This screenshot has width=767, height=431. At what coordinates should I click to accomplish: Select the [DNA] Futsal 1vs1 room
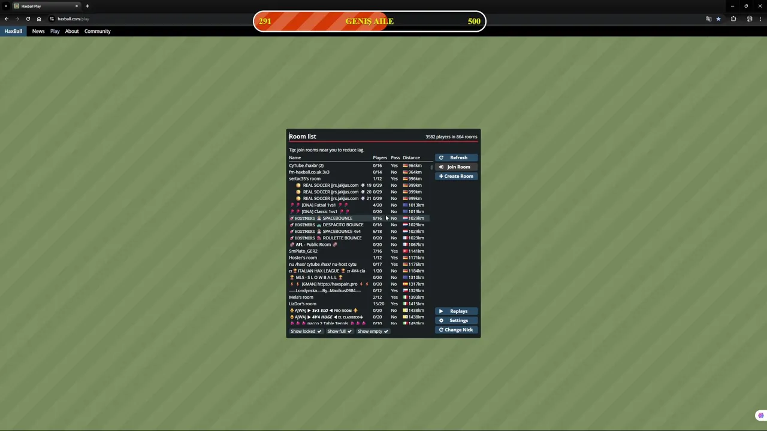(x=358, y=205)
